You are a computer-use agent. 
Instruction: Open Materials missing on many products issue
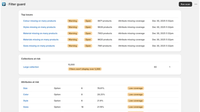coord(41,40)
